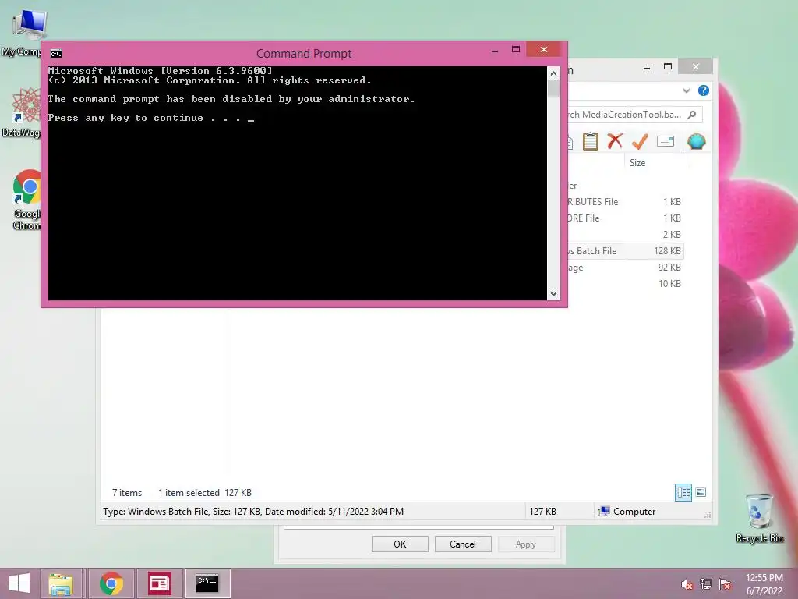Screen dimensions: 798x599
Task: Click the magnifier in Explorer search box
Action: [x=692, y=115]
